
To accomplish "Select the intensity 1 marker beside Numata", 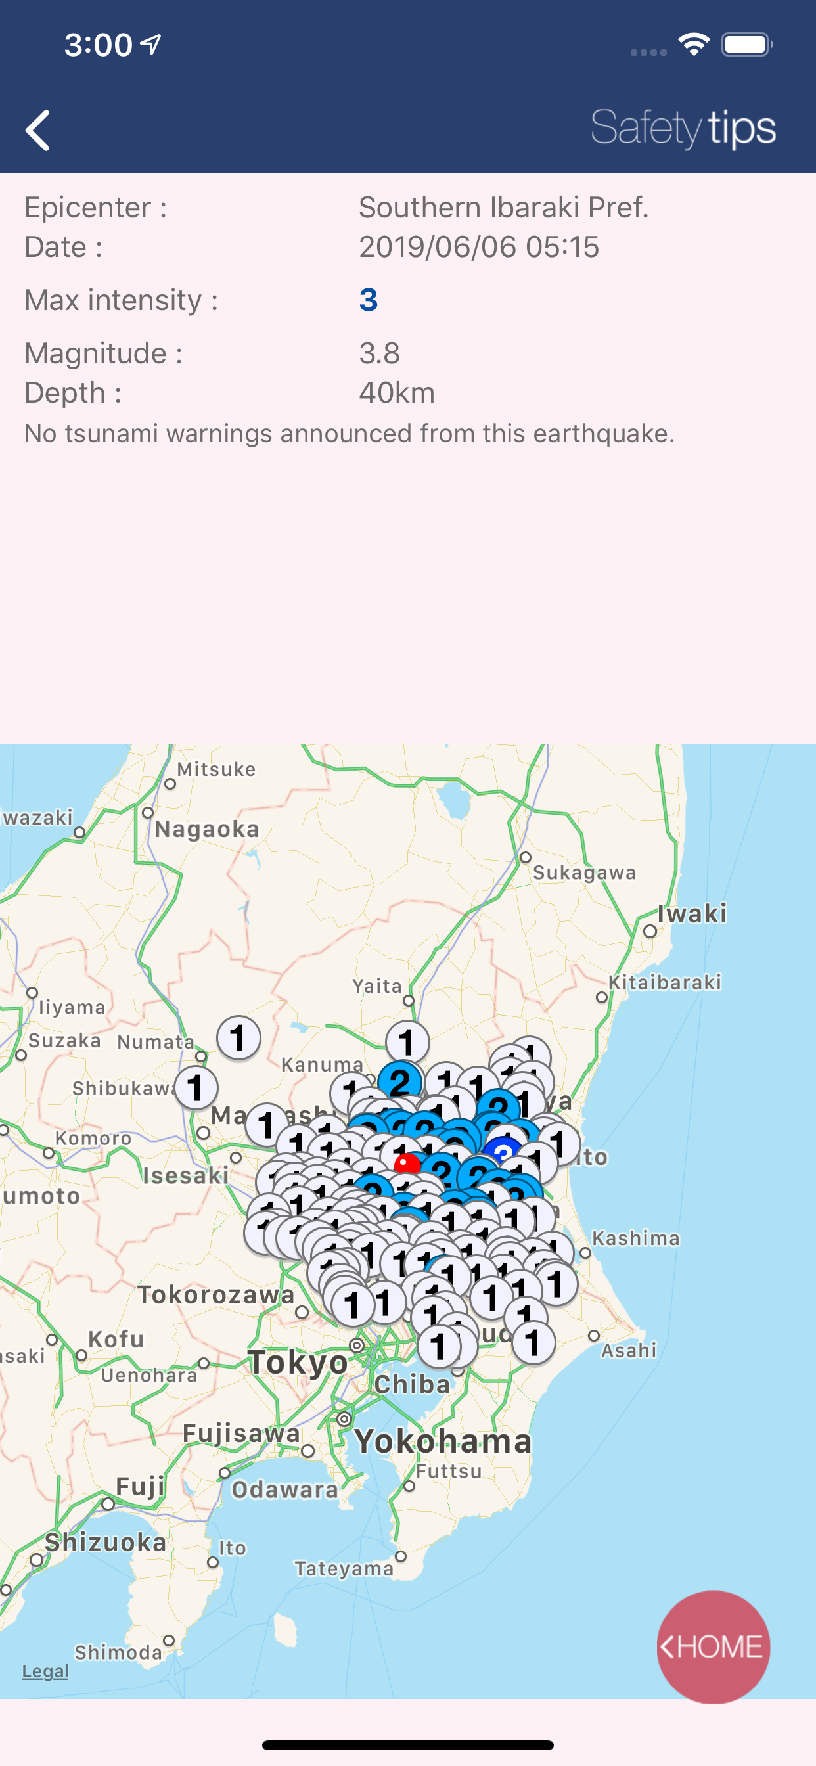I will tap(238, 1038).
